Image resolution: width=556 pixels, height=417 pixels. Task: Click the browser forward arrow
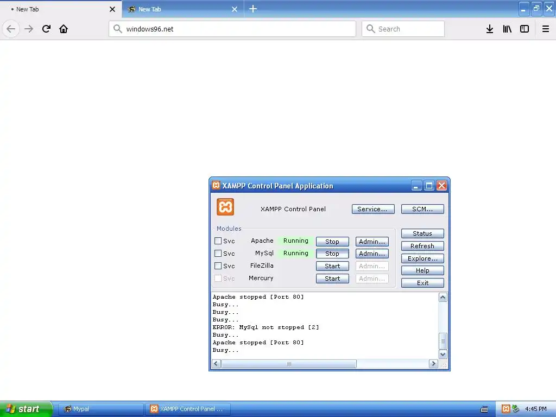(x=29, y=29)
